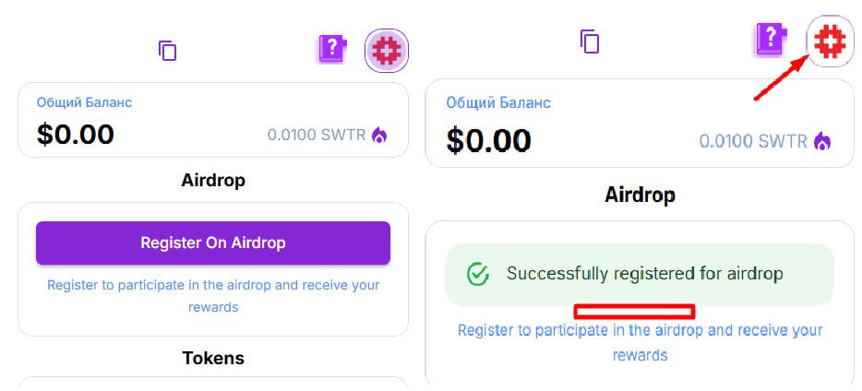Select the Общий Баланс label above success banner

498,102
